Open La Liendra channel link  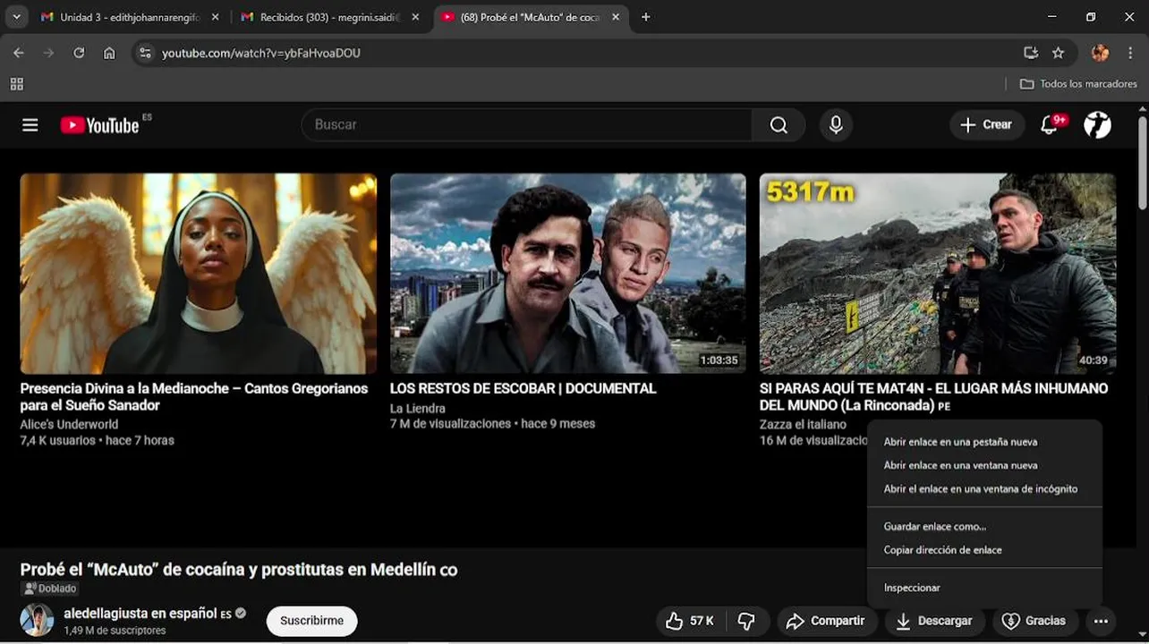click(x=418, y=408)
